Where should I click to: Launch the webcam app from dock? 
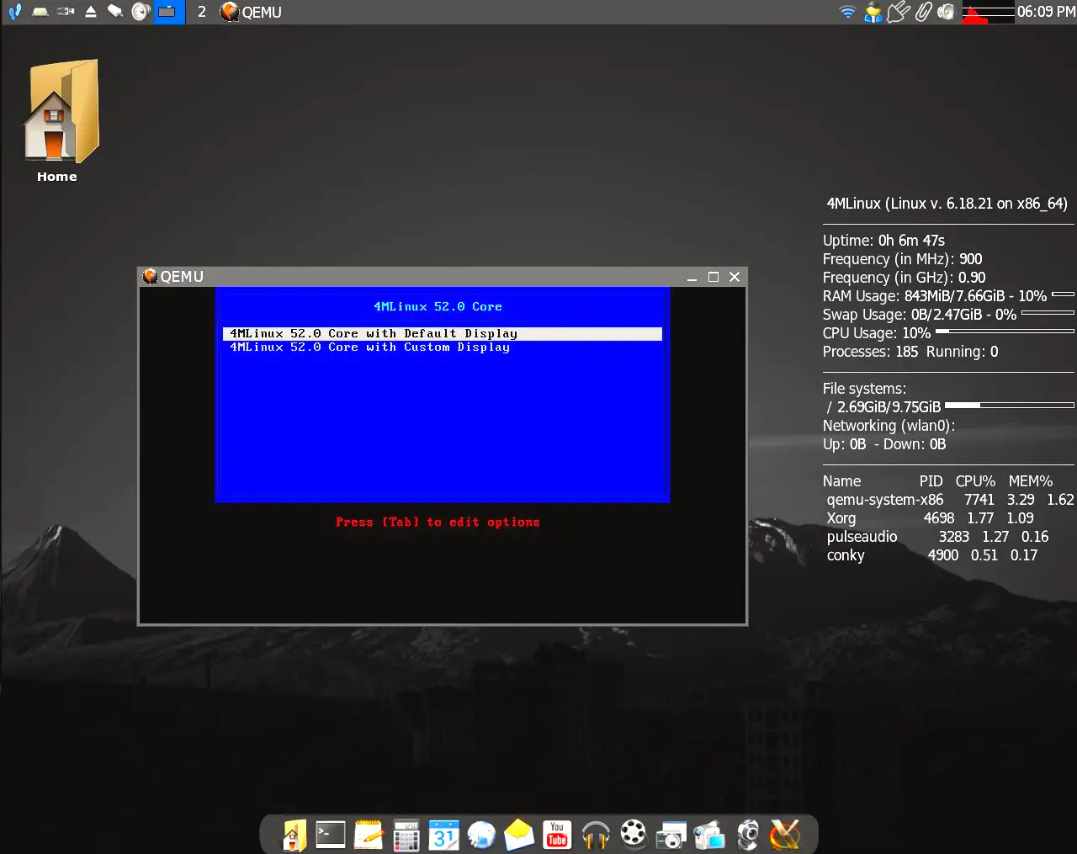click(x=747, y=835)
